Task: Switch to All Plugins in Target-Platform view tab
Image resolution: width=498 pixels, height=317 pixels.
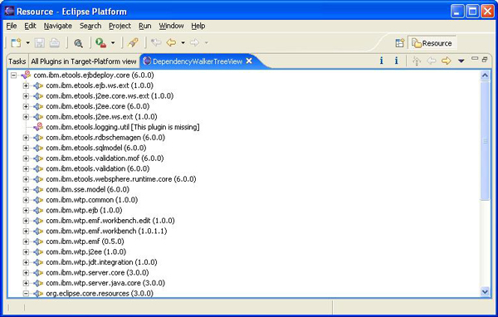Action: (x=84, y=61)
